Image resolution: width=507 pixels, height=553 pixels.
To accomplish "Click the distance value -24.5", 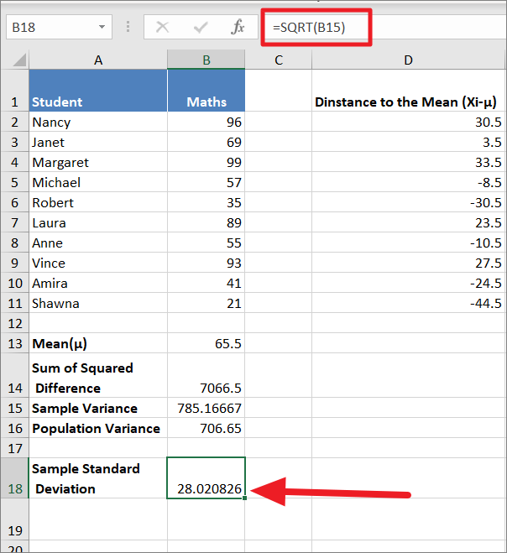I will click(x=409, y=283).
